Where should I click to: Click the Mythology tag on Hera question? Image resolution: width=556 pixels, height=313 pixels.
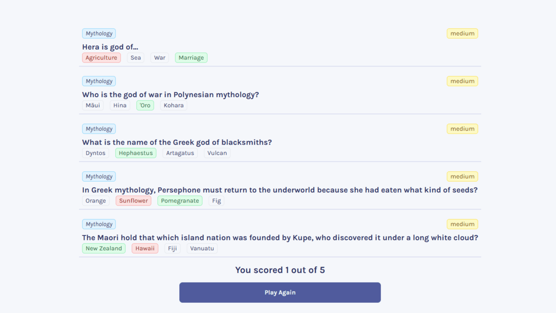pyautogui.click(x=99, y=33)
